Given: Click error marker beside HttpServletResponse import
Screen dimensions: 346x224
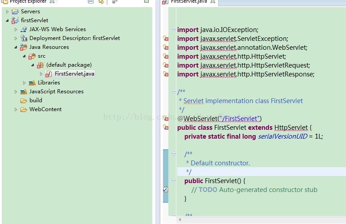Looking at the screenshot, I should click(x=166, y=74).
